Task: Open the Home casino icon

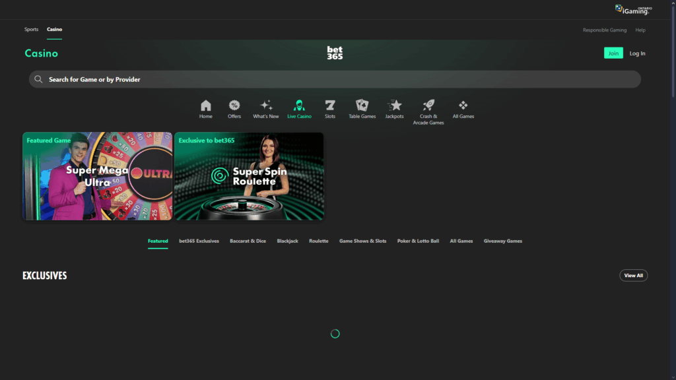Action: pyautogui.click(x=206, y=106)
